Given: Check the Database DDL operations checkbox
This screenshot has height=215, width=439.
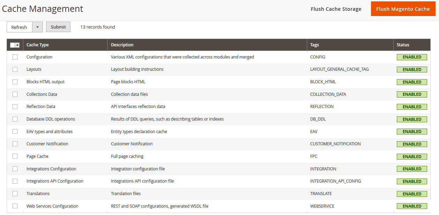Looking at the screenshot, I should pos(15,119).
